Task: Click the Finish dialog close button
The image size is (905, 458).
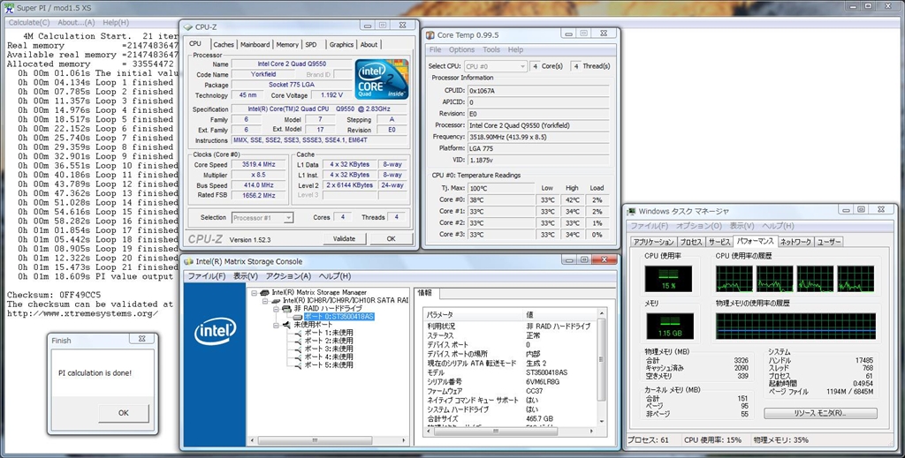Action: [x=142, y=340]
